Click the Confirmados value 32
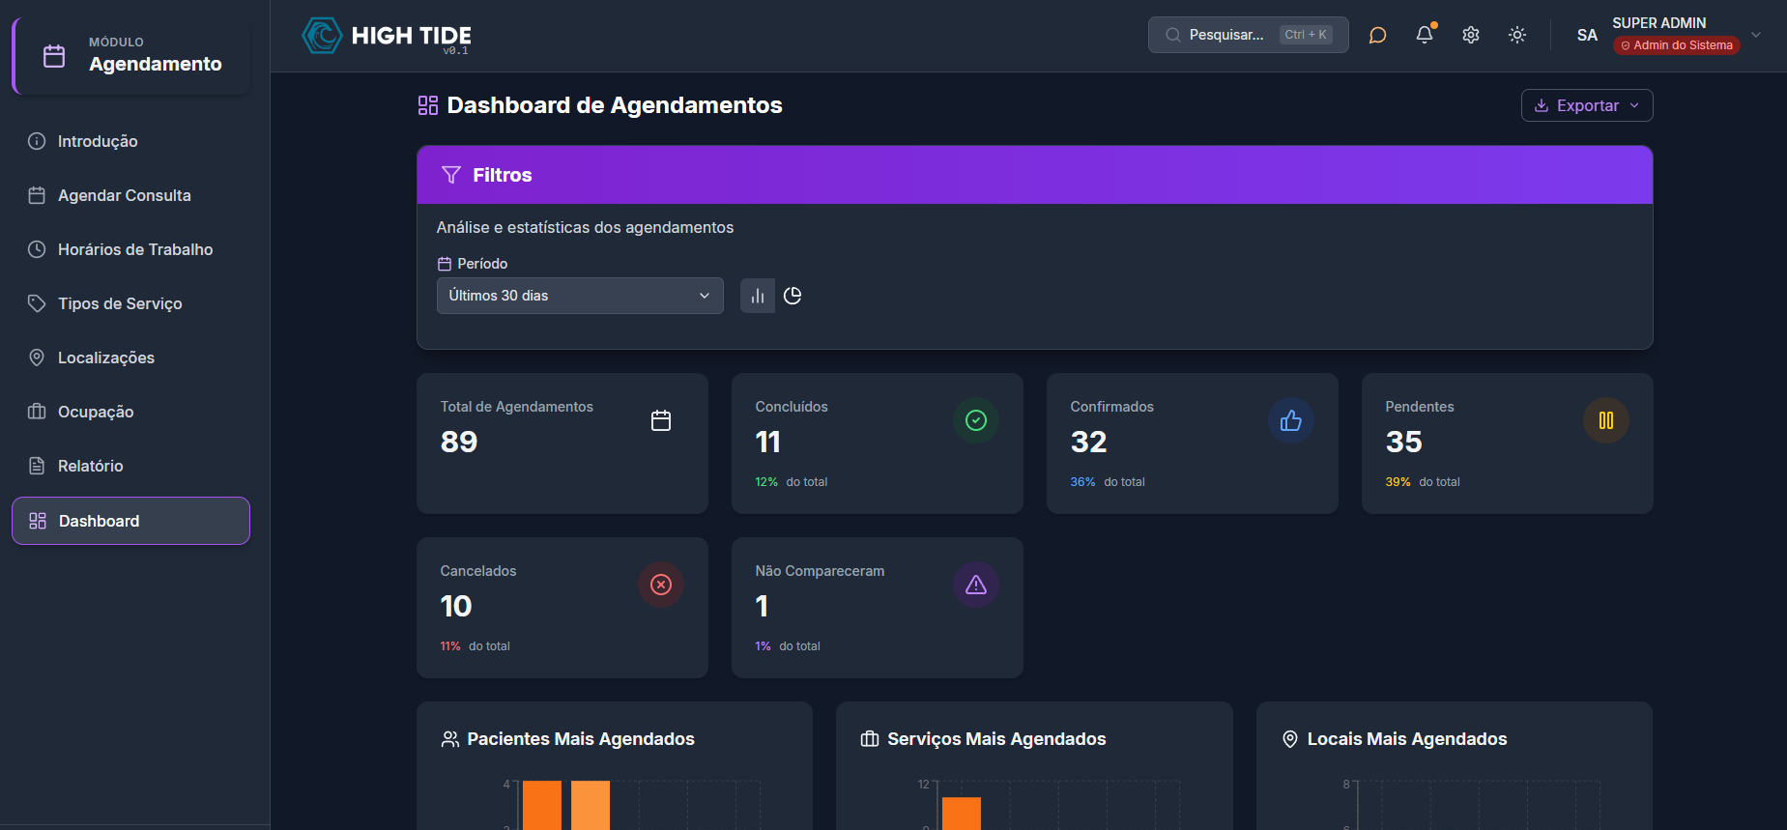The height and width of the screenshot is (830, 1787). [1088, 442]
